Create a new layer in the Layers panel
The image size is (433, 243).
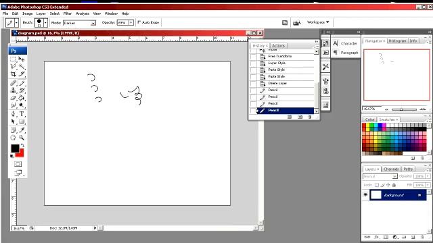pyautogui.click(x=413, y=237)
